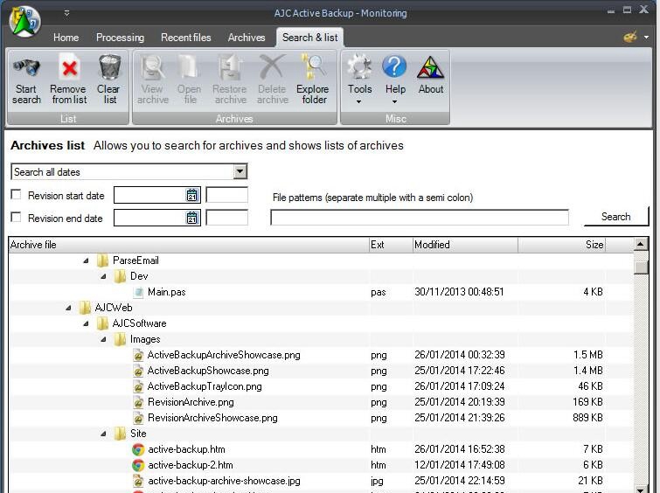This screenshot has width=660, height=493.
Task: Open the Help question mark menu
Action: pyautogui.click(x=394, y=66)
